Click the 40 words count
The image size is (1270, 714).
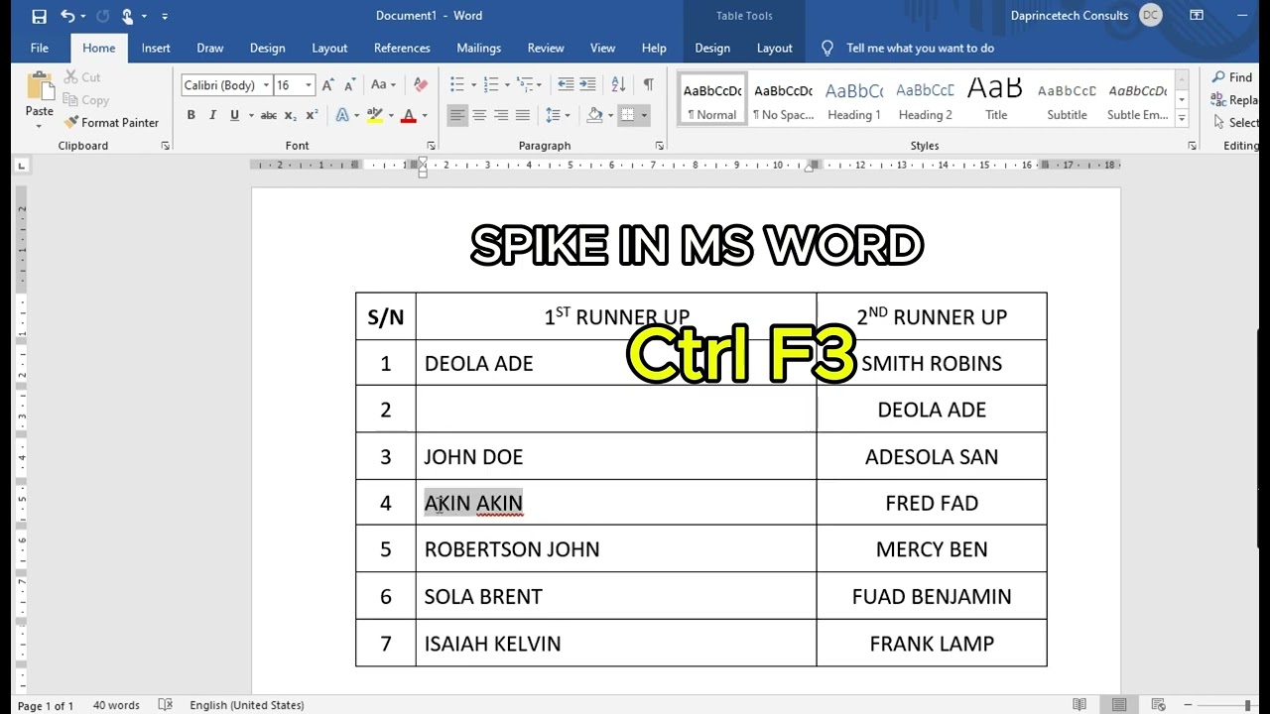click(x=116, y=705)
